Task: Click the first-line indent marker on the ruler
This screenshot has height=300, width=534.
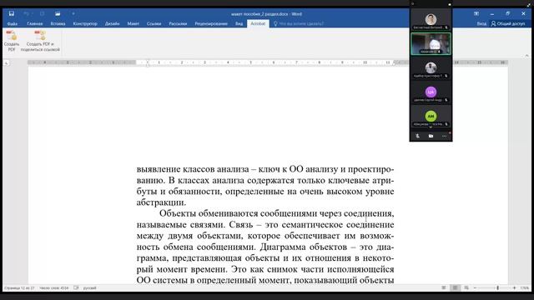Action: (x=148, y=61)
